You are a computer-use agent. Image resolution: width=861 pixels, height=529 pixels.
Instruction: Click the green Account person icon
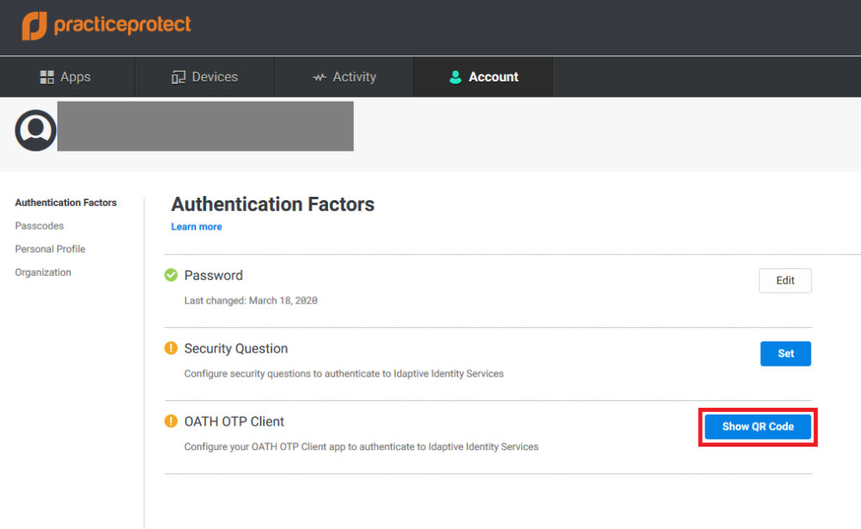click(455, 77)
